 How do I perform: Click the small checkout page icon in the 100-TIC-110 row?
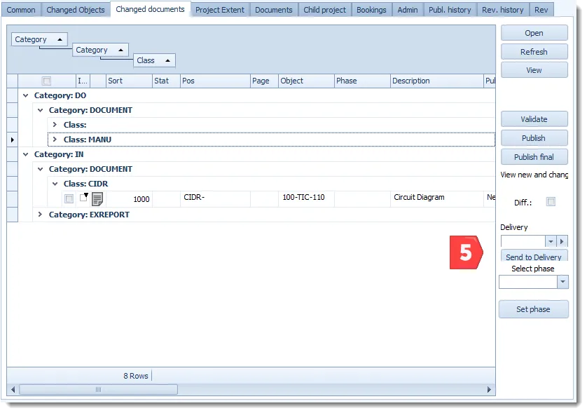(x=84, y=197)
